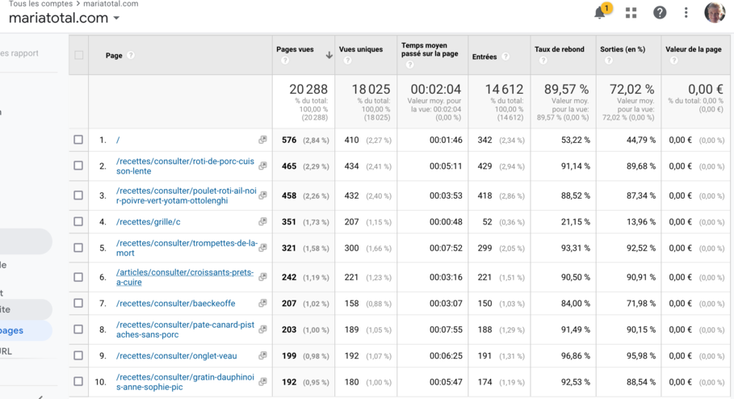The height and width of the screenshot is (399, 734).
Task: Sort table by Taux de rebond column
Action: [x=559, y=49]
